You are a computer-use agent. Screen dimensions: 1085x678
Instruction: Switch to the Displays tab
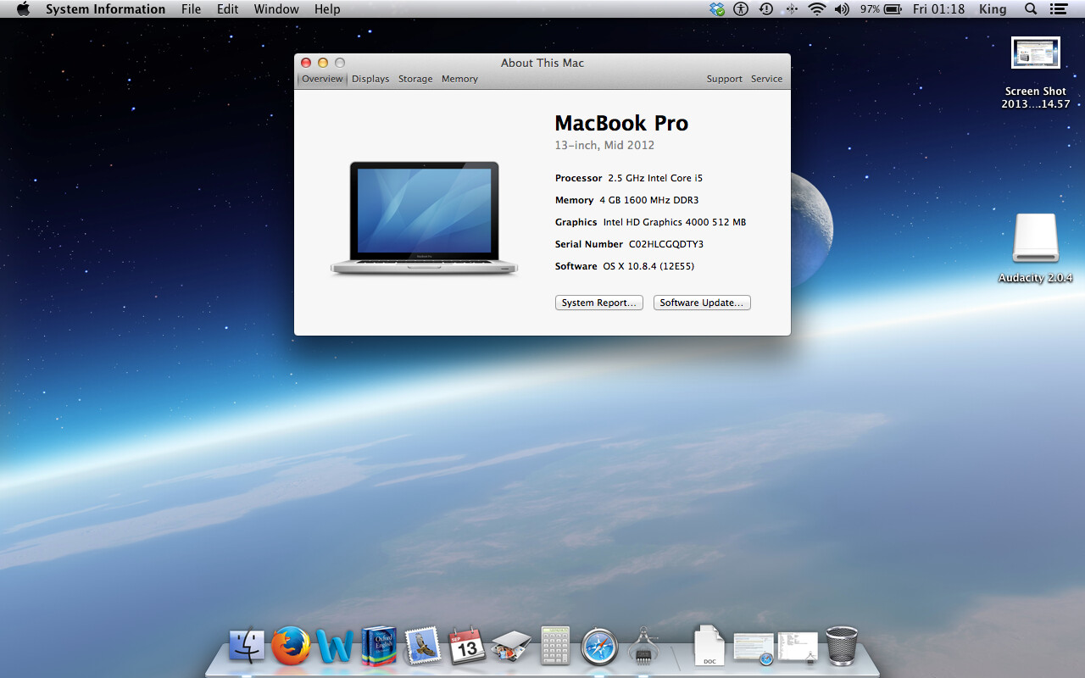pyautogui.click(x=370, y=79)
